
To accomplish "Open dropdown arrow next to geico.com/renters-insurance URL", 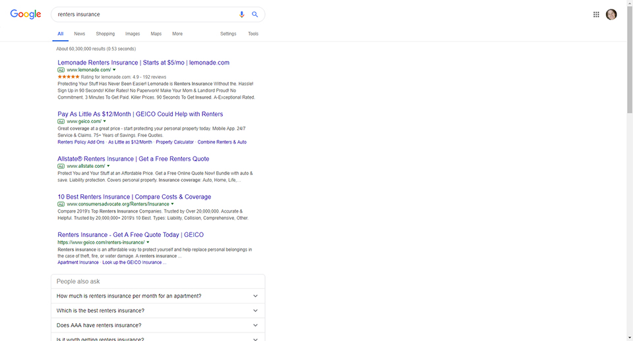I will pos(148,242).
